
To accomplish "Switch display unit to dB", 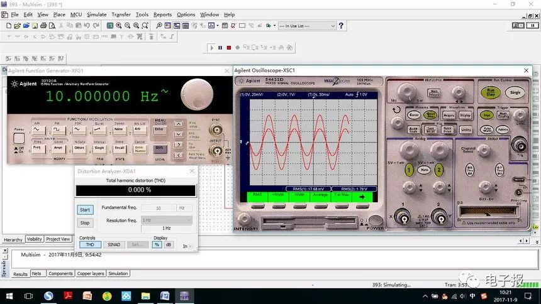I will point(169,245).
